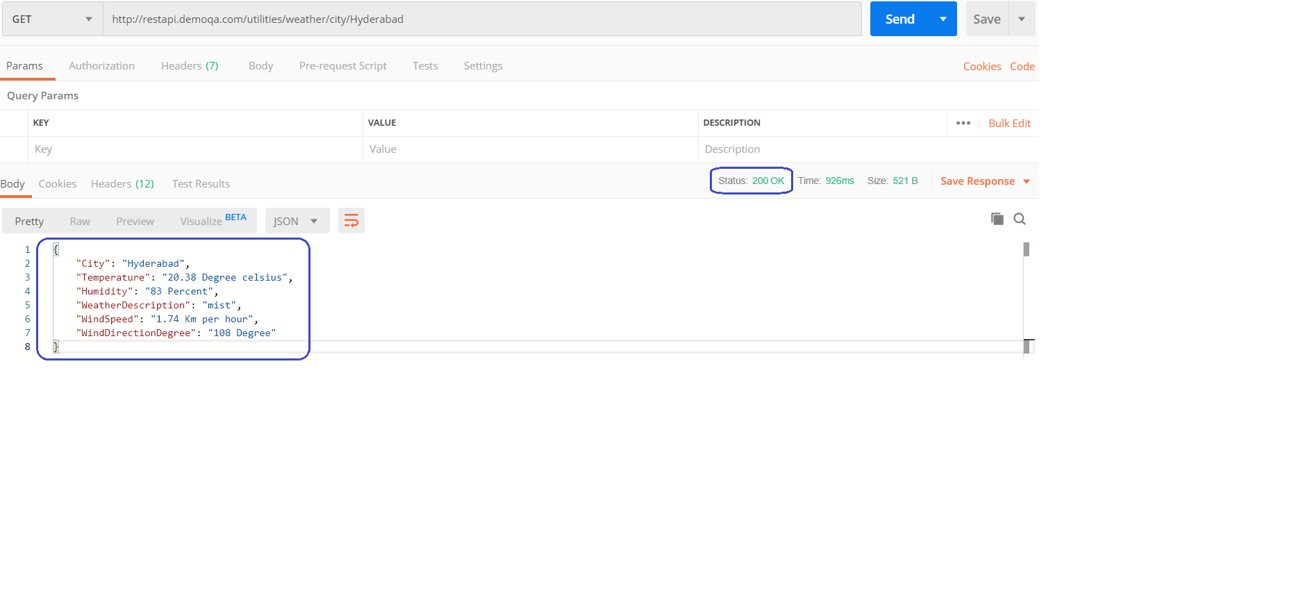The width and height of the screenshot is (1303, 589).
Task: Open search in response body
Action: point(1020,219)
